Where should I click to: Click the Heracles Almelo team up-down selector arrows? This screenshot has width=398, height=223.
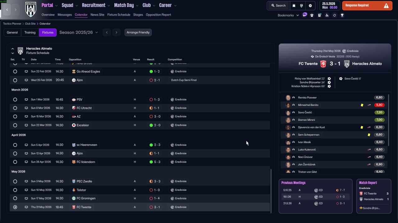click(13, 51)
